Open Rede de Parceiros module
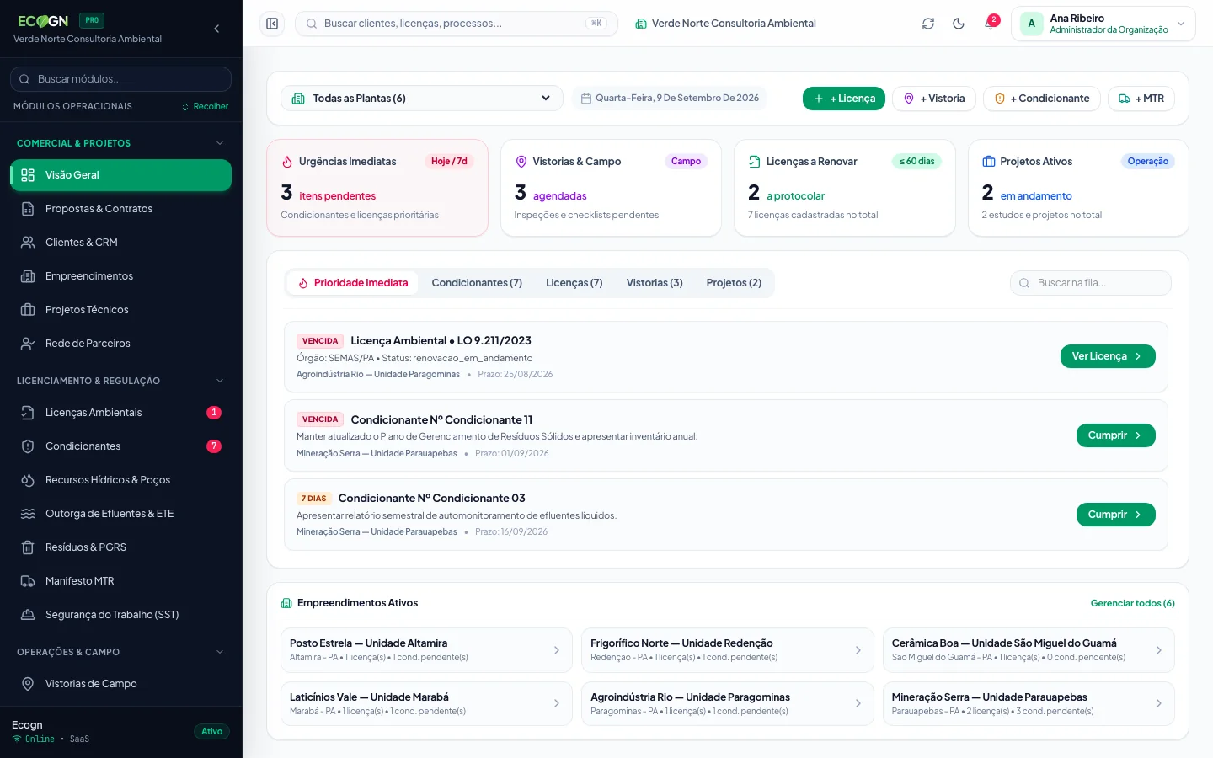Screen dimensions: 1213x758 point(121,344)
